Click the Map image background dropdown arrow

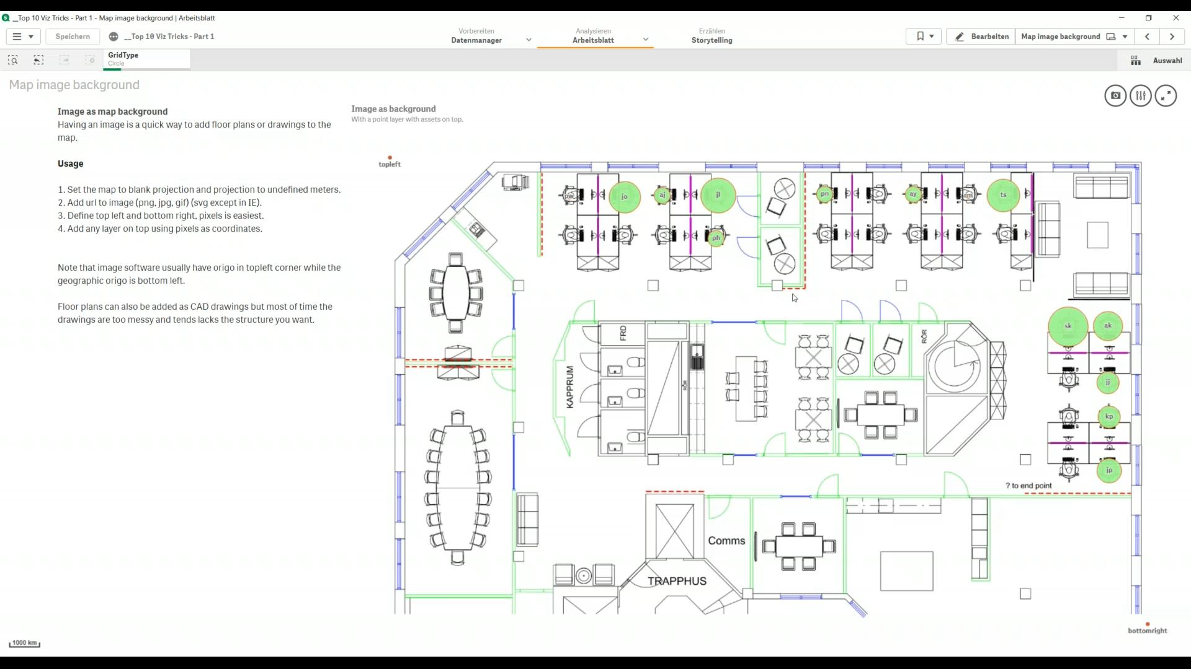tap(1126, 36)
